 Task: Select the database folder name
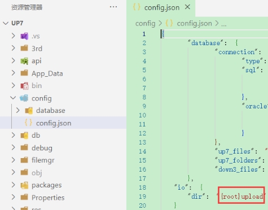click(x=51, y=111)
